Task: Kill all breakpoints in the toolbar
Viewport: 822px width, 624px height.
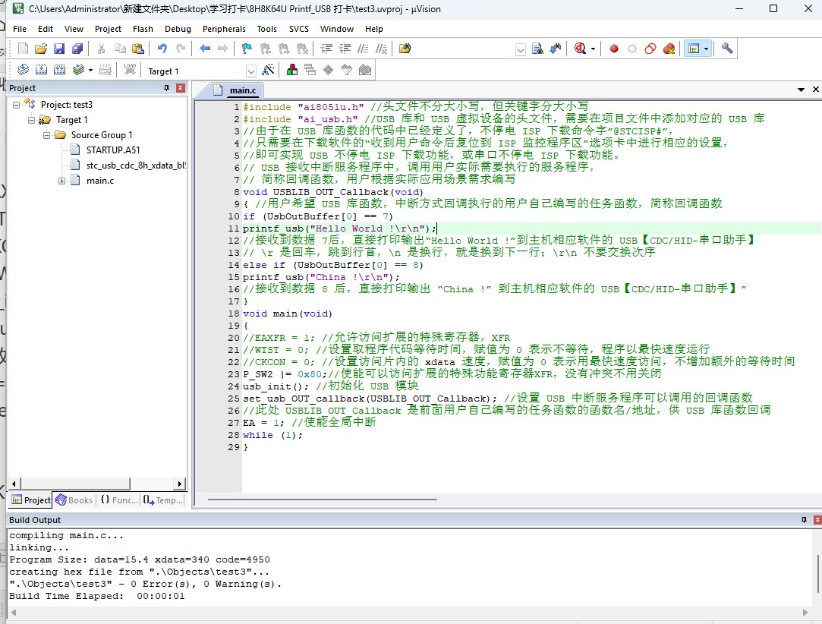Action: coord(669,49)
